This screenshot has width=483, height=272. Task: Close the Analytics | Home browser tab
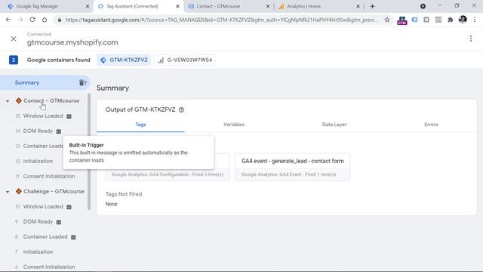coord(358,6)
